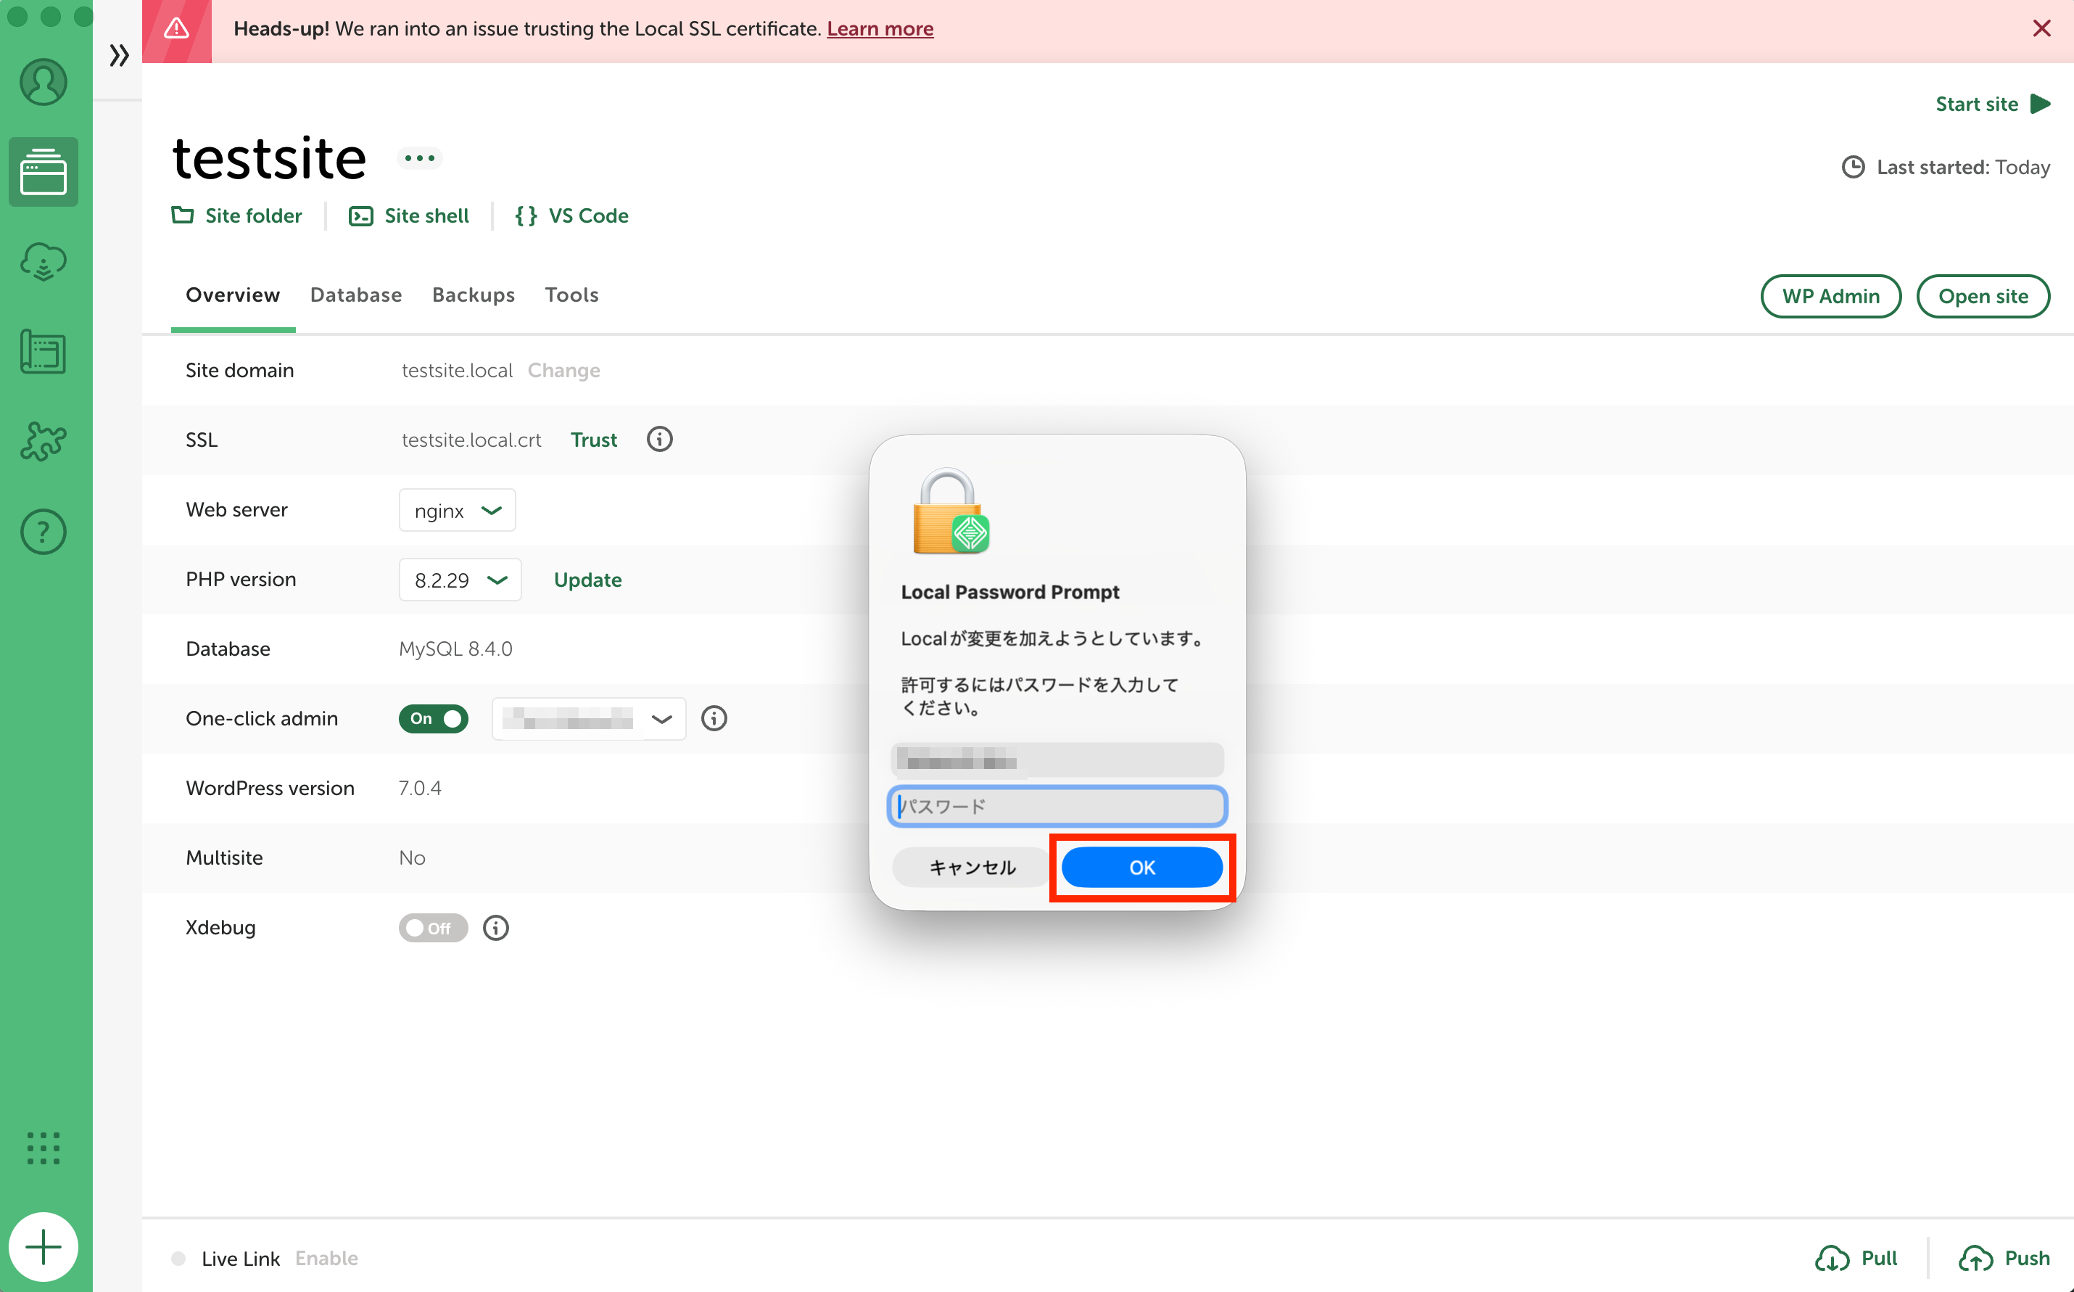Screen dimensions: 2074x1292
Task: Click the username field in password prompt
Action: click(1057, 759)
